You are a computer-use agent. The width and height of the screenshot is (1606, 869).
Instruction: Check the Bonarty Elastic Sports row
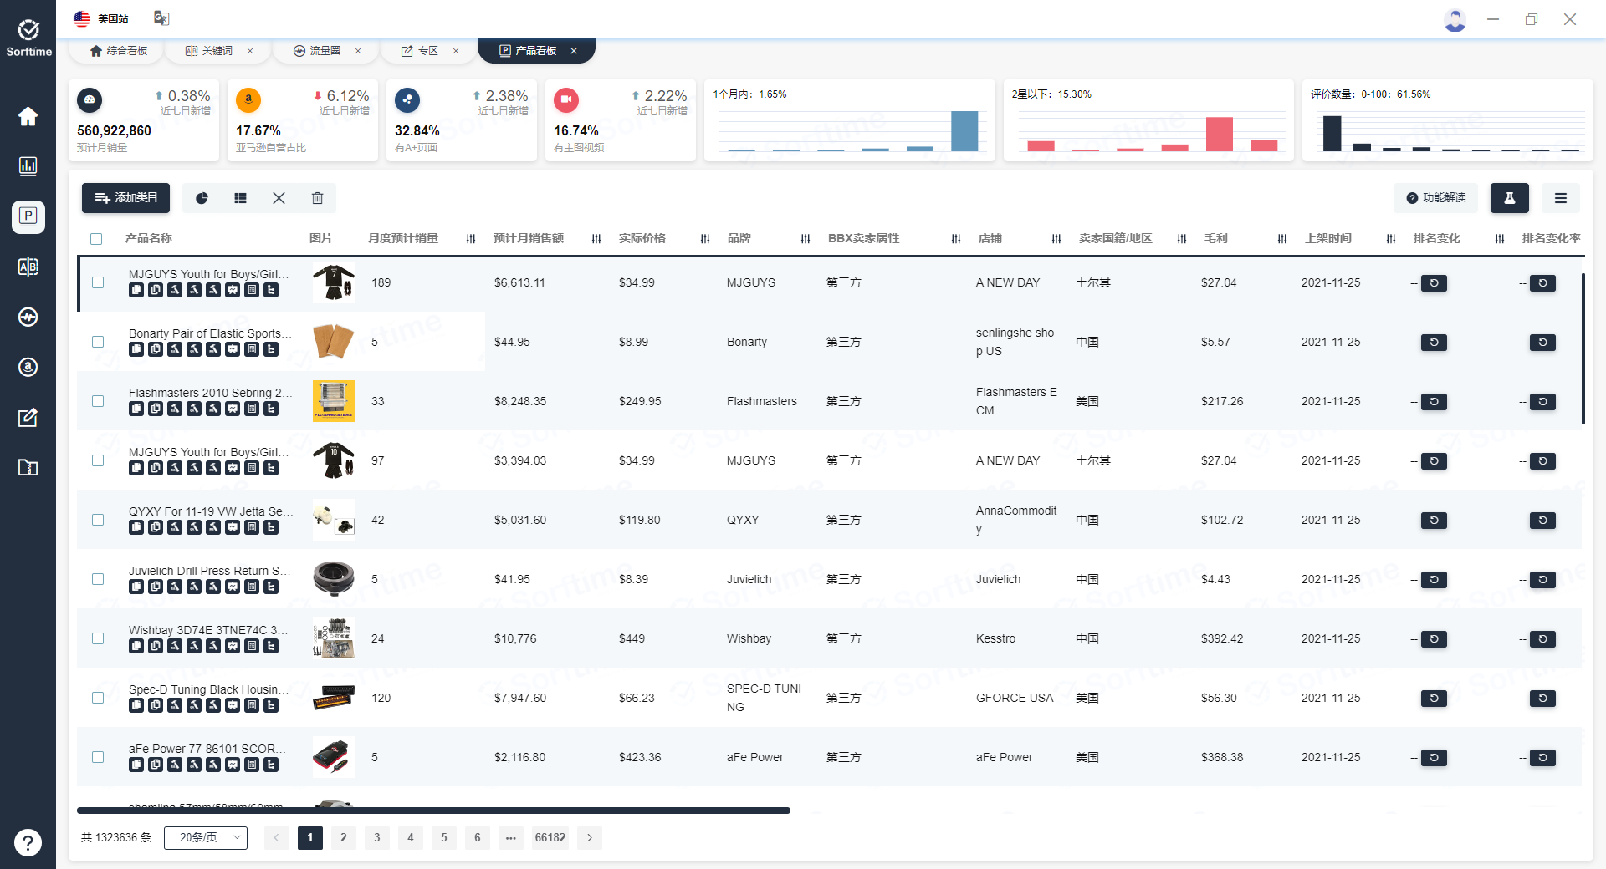pos(98,342)
